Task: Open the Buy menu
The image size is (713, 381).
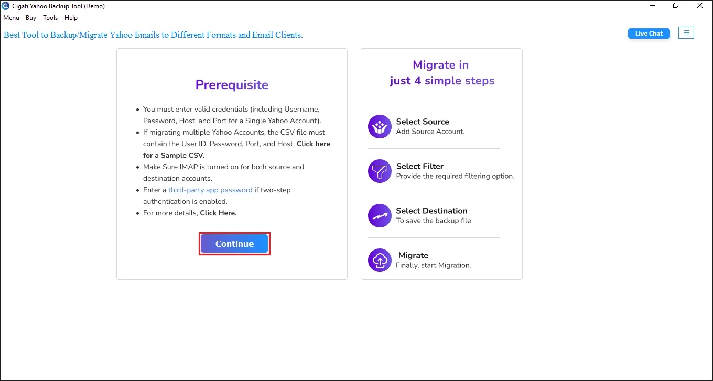Action: [x=31, y=18]
